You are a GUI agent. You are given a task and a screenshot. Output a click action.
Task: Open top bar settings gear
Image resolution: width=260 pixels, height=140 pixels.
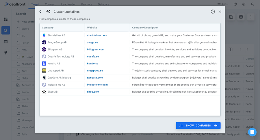244,4
